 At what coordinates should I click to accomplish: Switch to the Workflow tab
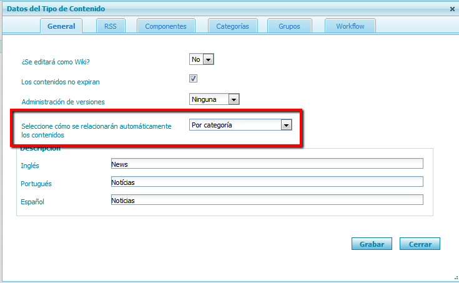point(350,26)
